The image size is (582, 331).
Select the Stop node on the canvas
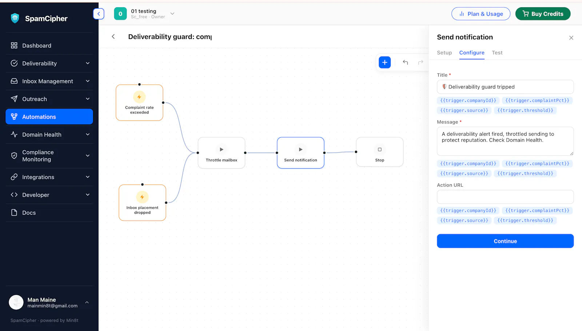[380, 152]
